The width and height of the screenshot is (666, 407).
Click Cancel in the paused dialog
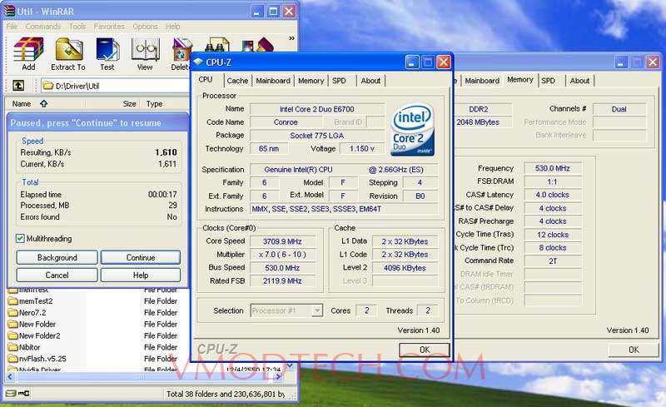point(57,275)
